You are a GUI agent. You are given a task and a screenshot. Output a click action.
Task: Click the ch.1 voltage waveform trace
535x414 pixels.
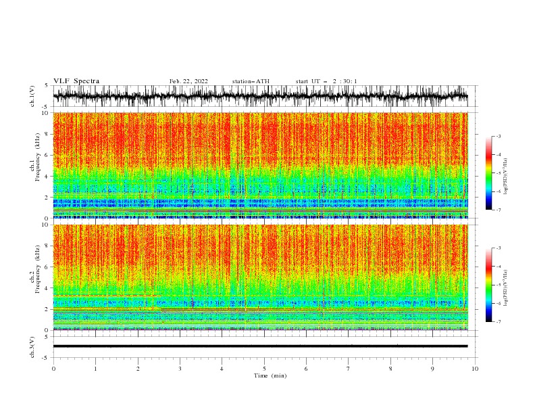click(x=260, y=96)
